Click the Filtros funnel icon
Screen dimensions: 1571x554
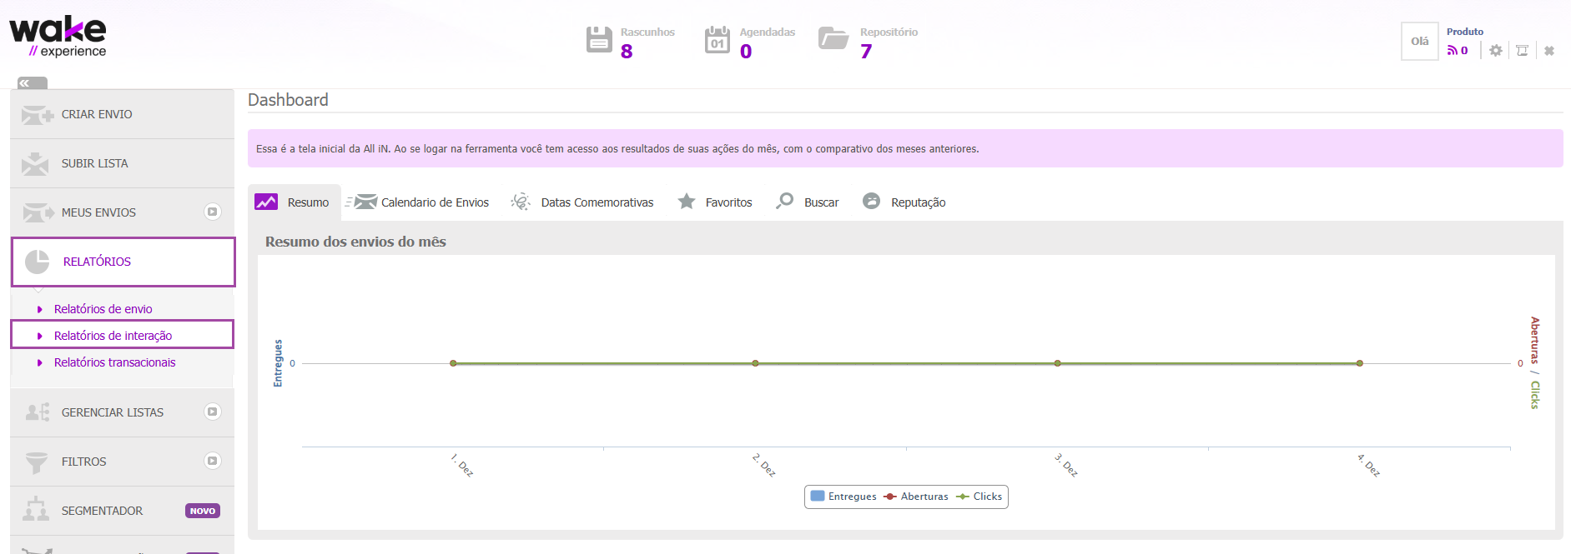(x=37, y=462)
